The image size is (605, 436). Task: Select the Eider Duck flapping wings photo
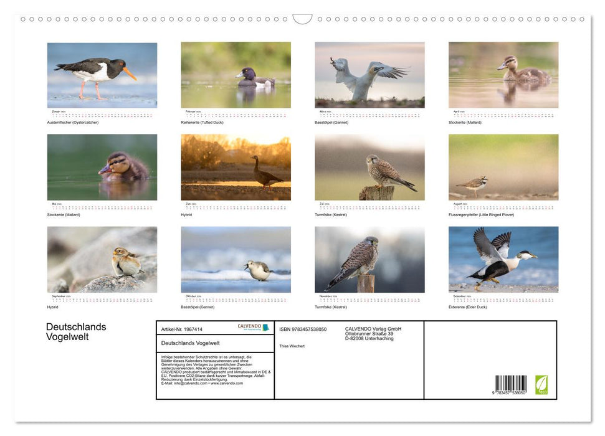click(x=503, y=259)
